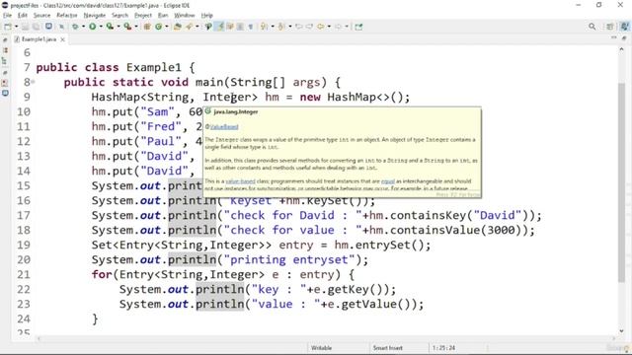Open the Search menu

point(119,16)
